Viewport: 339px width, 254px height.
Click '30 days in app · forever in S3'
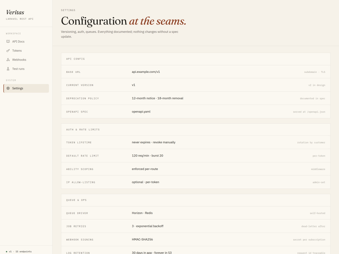point(152,253)
